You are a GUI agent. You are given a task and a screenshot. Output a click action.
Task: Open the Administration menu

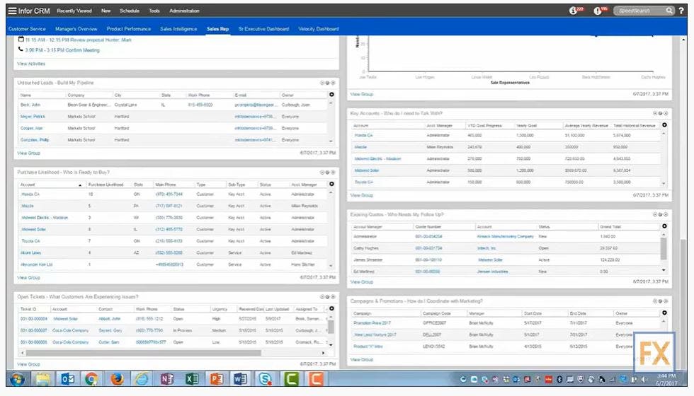click(x=185, y=11)
